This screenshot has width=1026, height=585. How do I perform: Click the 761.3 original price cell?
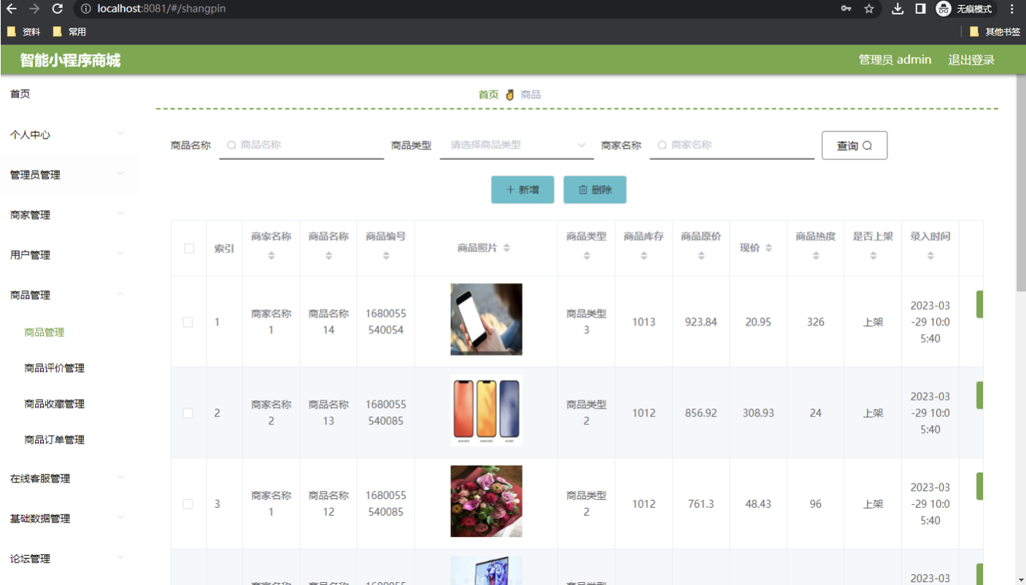701,504
